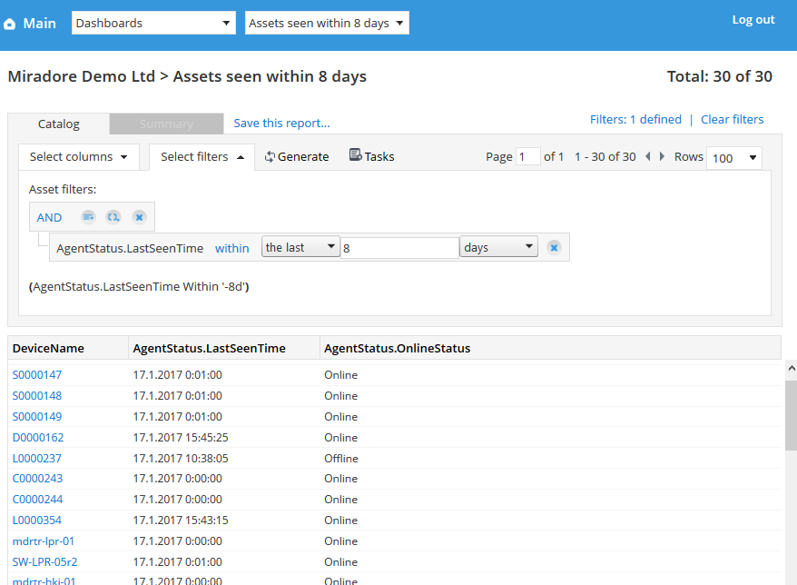Viewport: 797px width, 585px height.
Task: Open device L0000237
Action: click(x=37, y=459)
